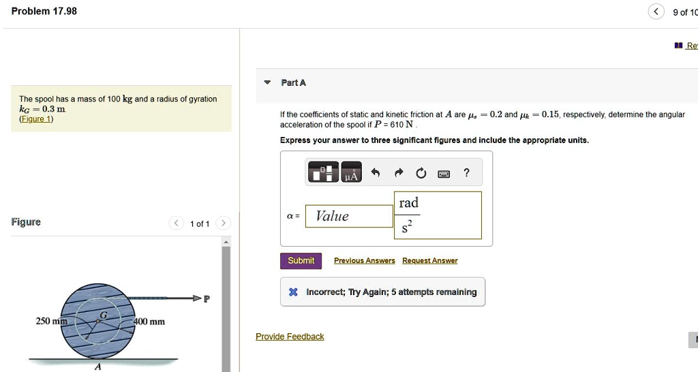Click the Value input field

point(349,216)
